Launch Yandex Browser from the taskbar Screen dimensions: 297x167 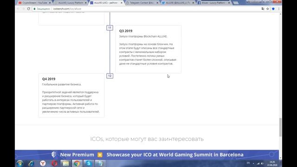pos(43,163)
